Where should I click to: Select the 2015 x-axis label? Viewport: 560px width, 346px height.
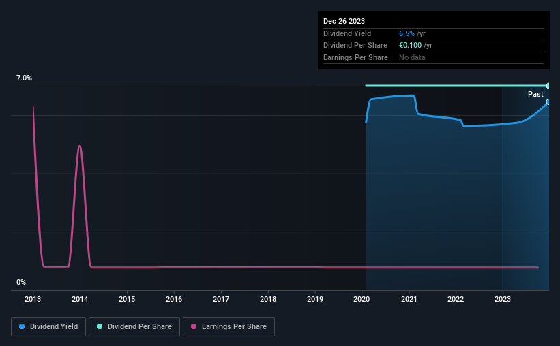pos(127,299)
